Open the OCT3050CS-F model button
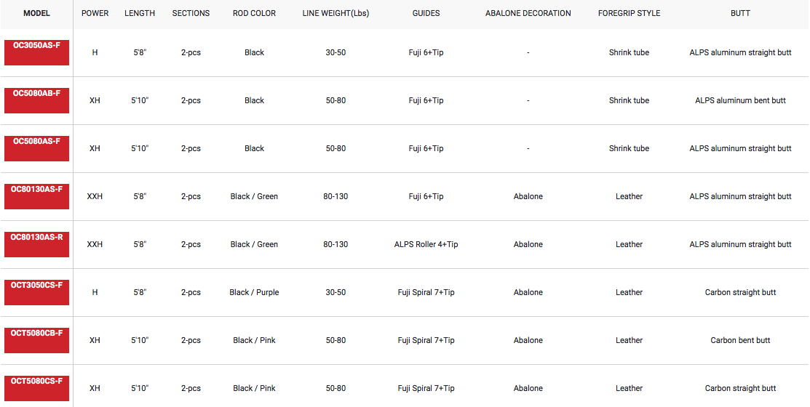 tap(36, 292)
